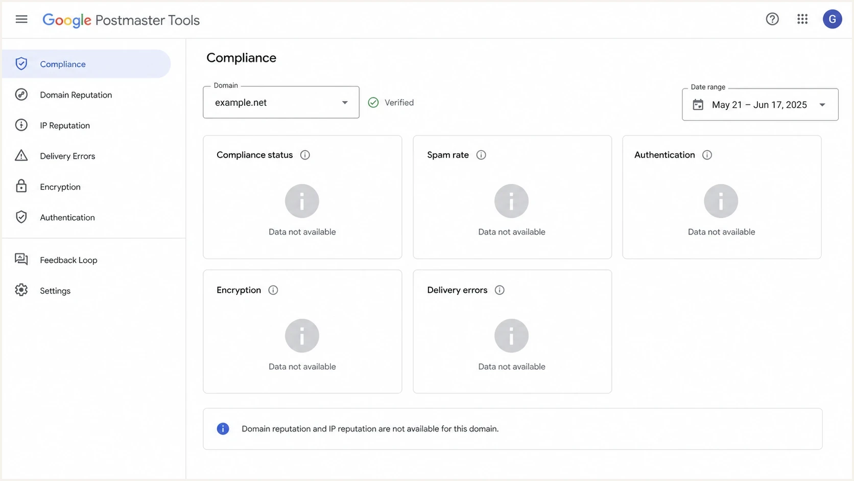Click large grey info icon in Compliance status card
Screen dimensions: 854x481
(x=302, y=201)
